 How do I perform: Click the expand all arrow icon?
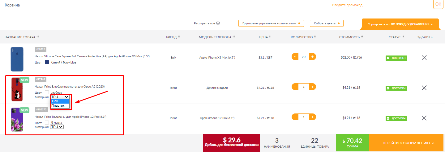tap(218, 23)
